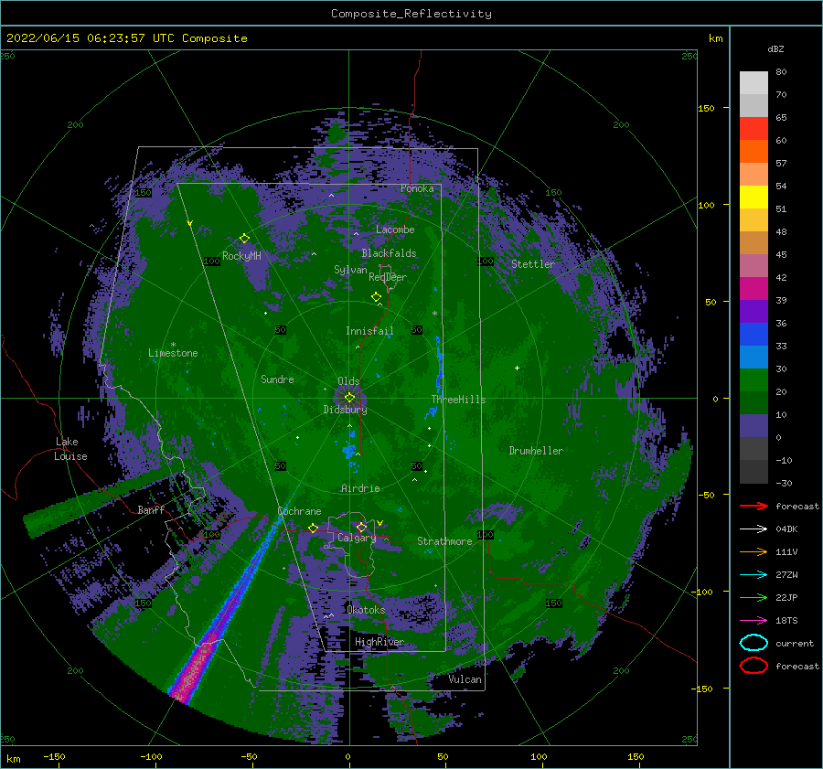Select the ThreeHills label
This screenshot has height=769, width=823.
[458, 400]
